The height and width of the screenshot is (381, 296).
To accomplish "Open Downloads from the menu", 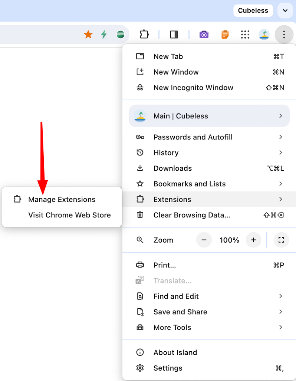I will pos(209,168).
